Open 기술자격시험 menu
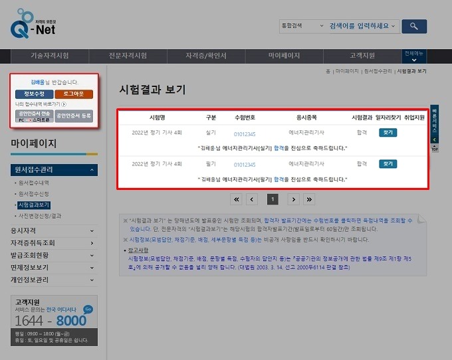The height and width of the screenshot is (360, 452). click(50, 56)
